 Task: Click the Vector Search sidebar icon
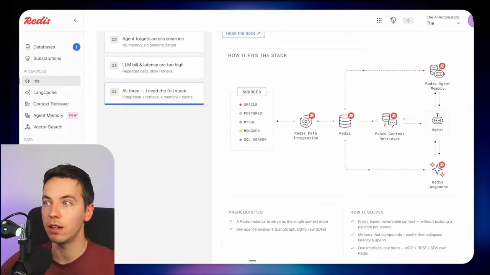pos(28,127)
